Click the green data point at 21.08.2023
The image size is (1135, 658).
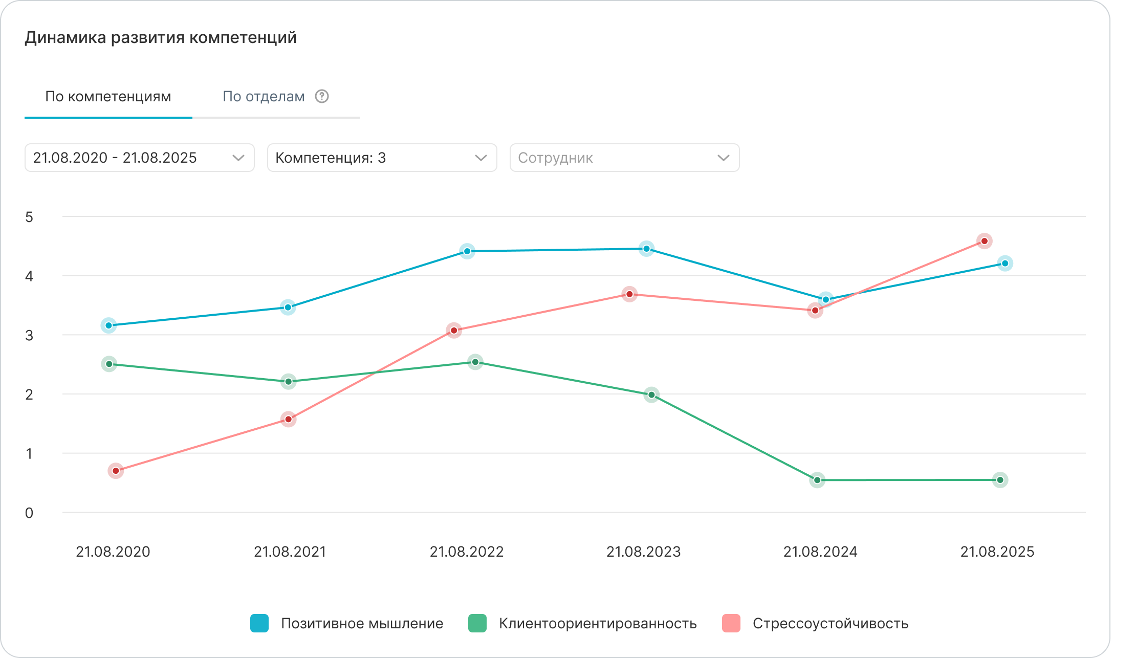click(651, 395)
